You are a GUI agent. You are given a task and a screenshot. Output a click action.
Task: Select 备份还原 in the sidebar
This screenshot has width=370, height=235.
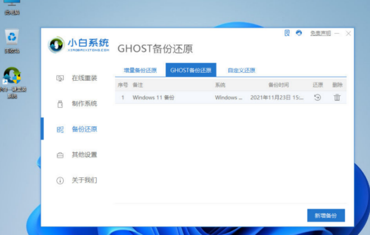85,129
